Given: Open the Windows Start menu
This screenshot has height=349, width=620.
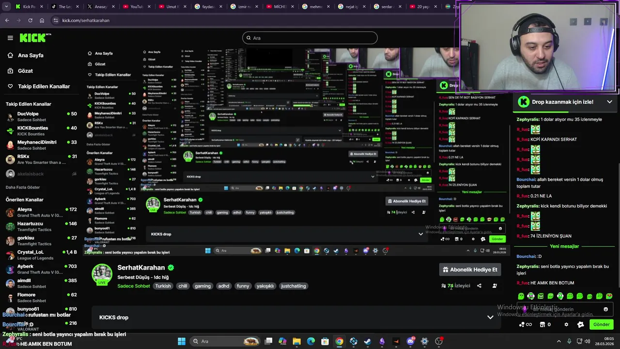Looking at the screenshot, I should point(181,341).
